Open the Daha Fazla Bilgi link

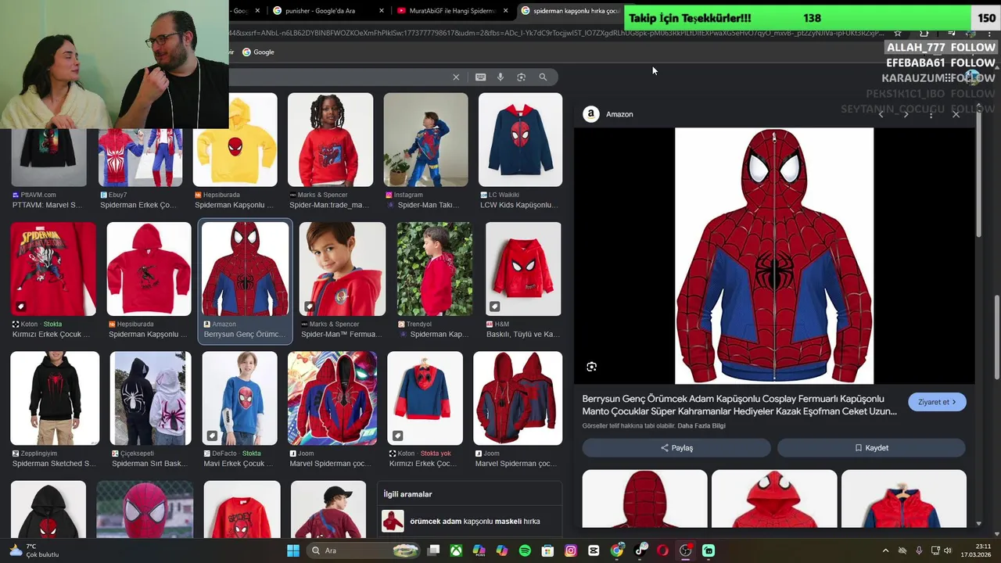tap(701, 426)
